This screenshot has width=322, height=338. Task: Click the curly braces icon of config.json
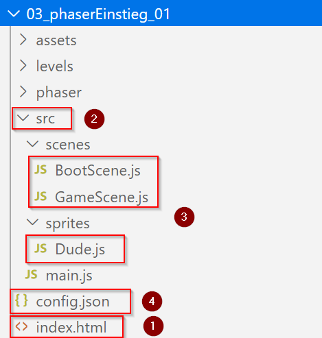click(x=21, y=300)
